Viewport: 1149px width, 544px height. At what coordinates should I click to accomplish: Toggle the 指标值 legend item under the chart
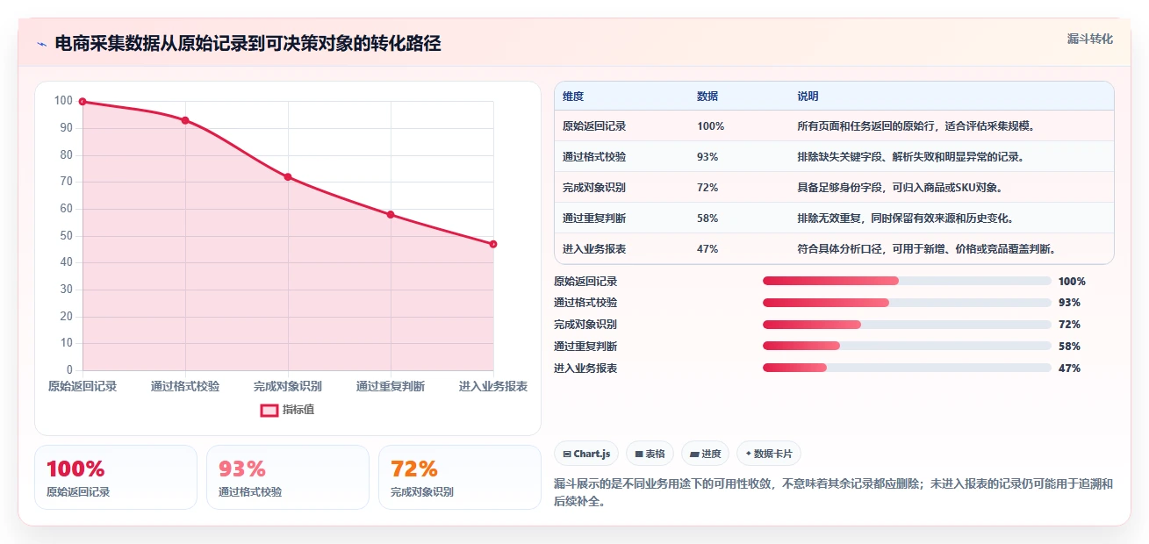[288, 410]
